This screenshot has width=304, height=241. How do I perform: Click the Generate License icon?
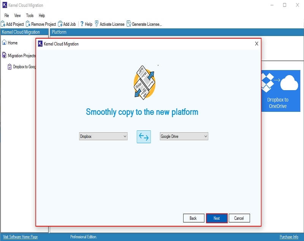pos(129,23)
